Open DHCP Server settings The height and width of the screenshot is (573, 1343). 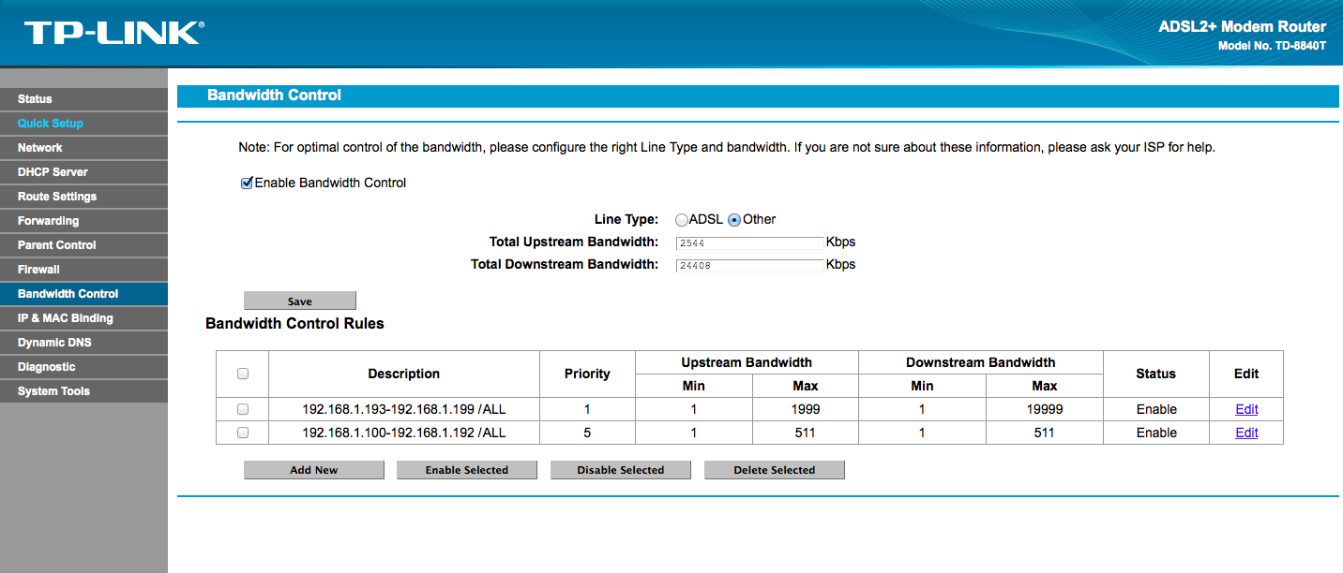(83, 172)
